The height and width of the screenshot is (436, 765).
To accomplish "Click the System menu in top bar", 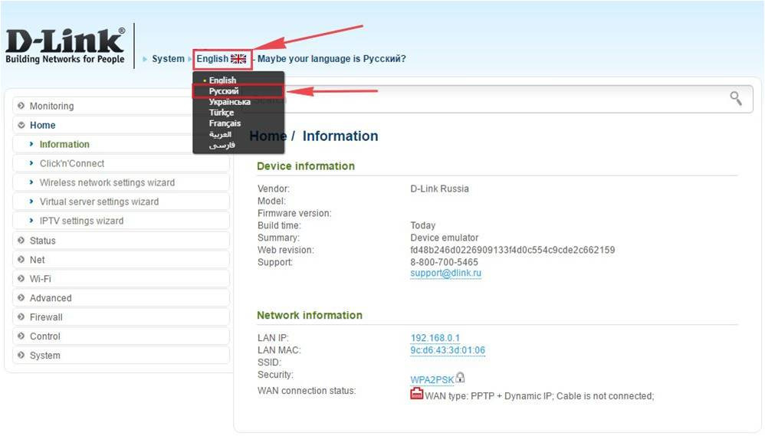I will click(168, 59).
